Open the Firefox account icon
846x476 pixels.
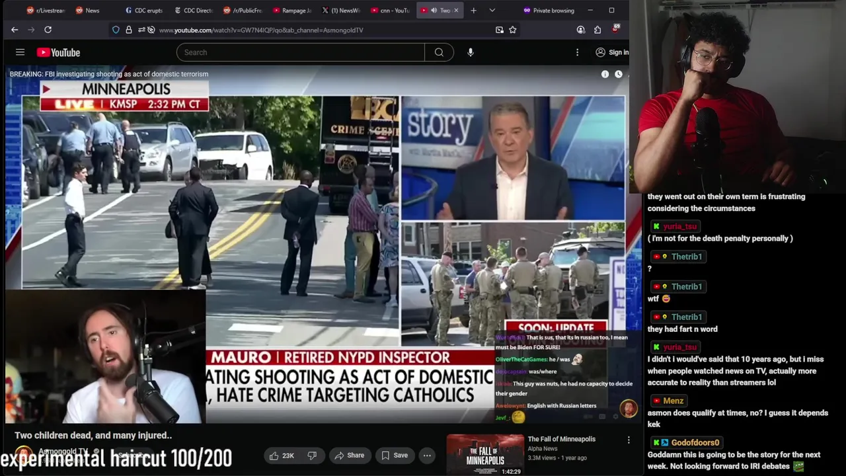coord(580,30)
